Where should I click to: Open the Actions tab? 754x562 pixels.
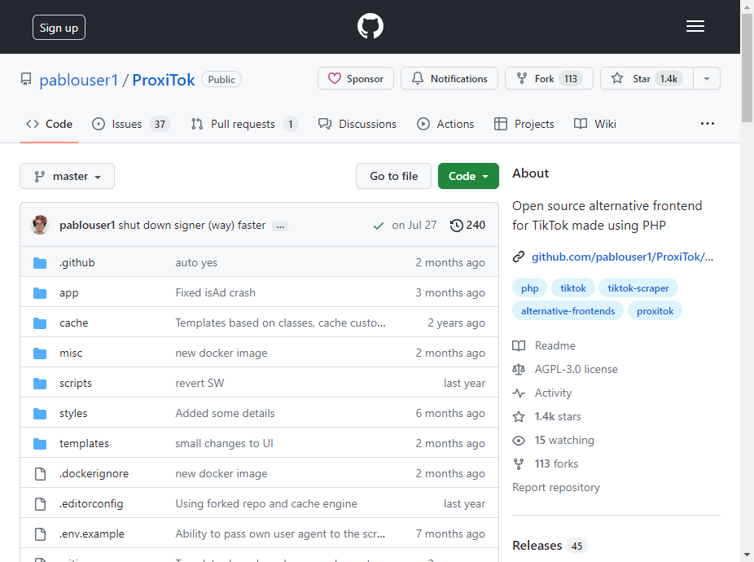tap(445, 124)
